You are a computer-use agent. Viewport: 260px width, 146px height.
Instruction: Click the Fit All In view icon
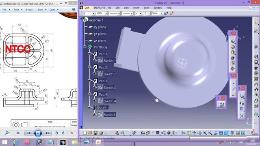(188, 133)
